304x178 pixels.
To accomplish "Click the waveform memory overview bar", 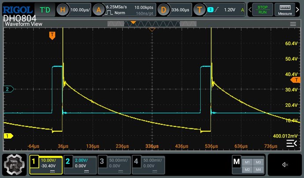I will [x=152, y=24].
